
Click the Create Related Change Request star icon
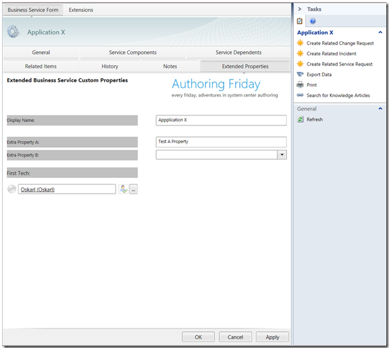click(x=300, y=43)
